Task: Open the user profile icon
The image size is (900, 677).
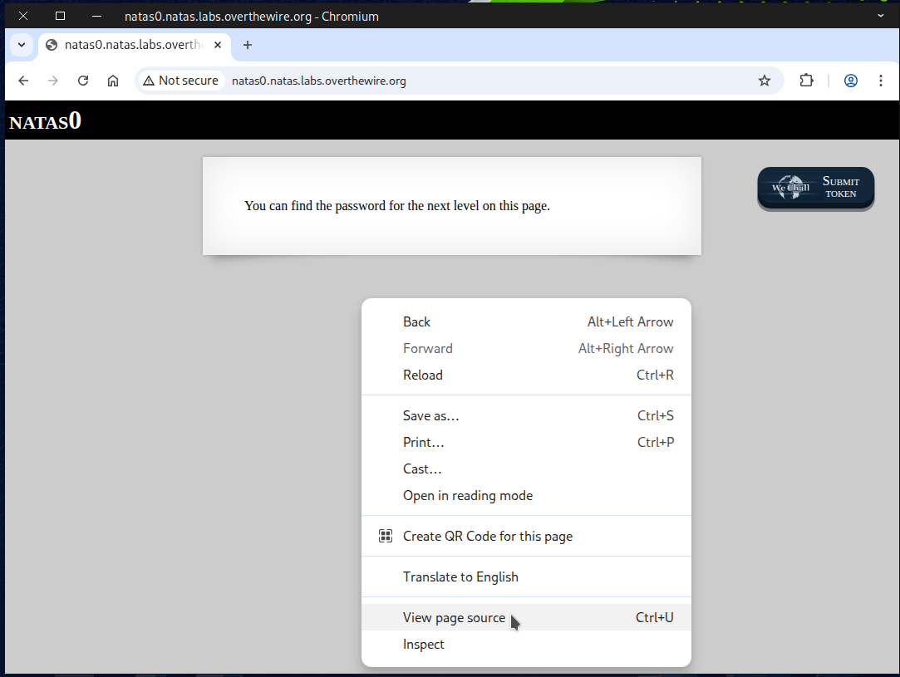Action: (850, 81)
